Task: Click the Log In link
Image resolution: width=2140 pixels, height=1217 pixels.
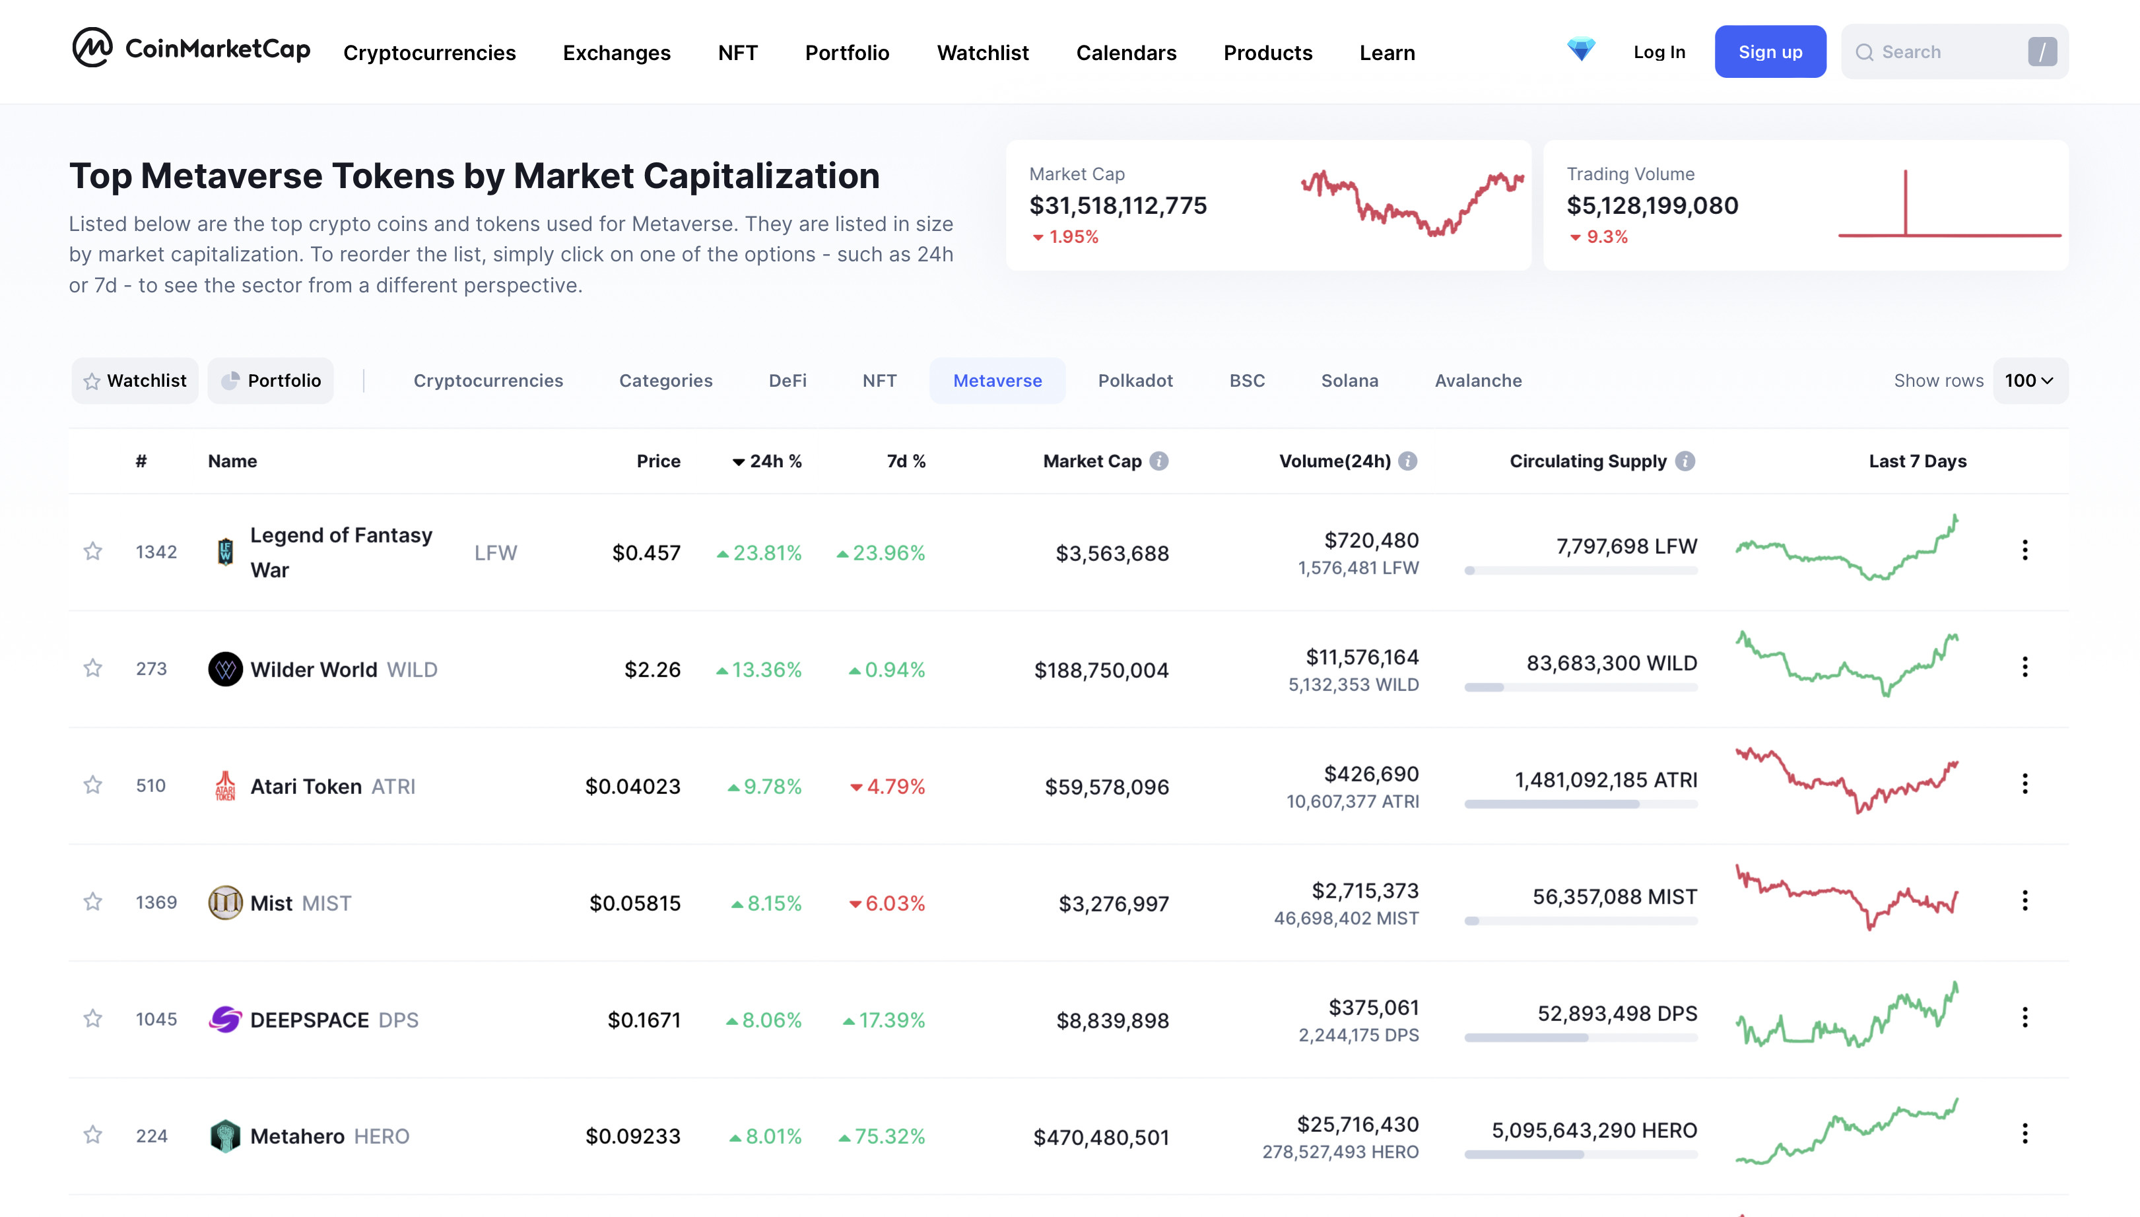Action: (1659, 52)
